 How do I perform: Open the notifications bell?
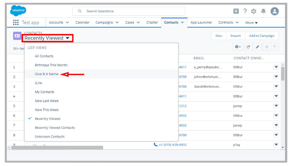pos(263,11)
